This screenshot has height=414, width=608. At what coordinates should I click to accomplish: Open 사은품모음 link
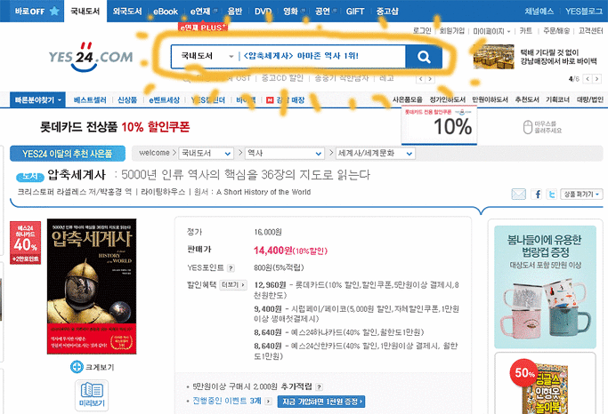408,100
